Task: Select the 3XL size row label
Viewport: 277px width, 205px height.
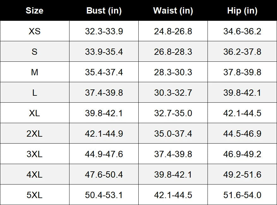Action: coord(35,154)
